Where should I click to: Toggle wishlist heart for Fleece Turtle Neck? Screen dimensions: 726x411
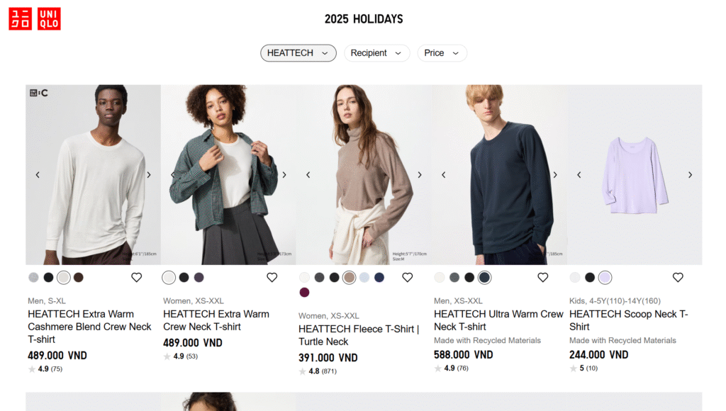407,277
